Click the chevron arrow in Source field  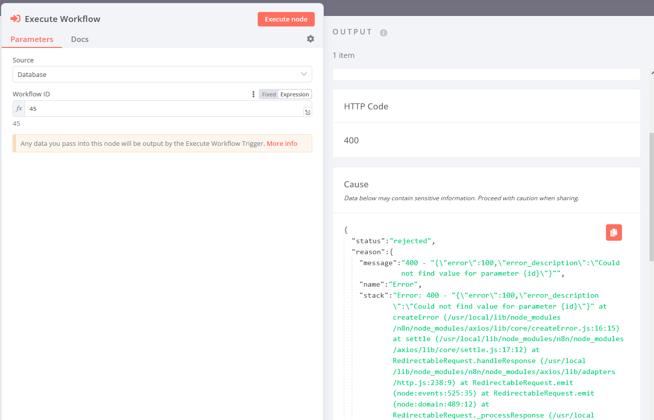click(304, 74)
